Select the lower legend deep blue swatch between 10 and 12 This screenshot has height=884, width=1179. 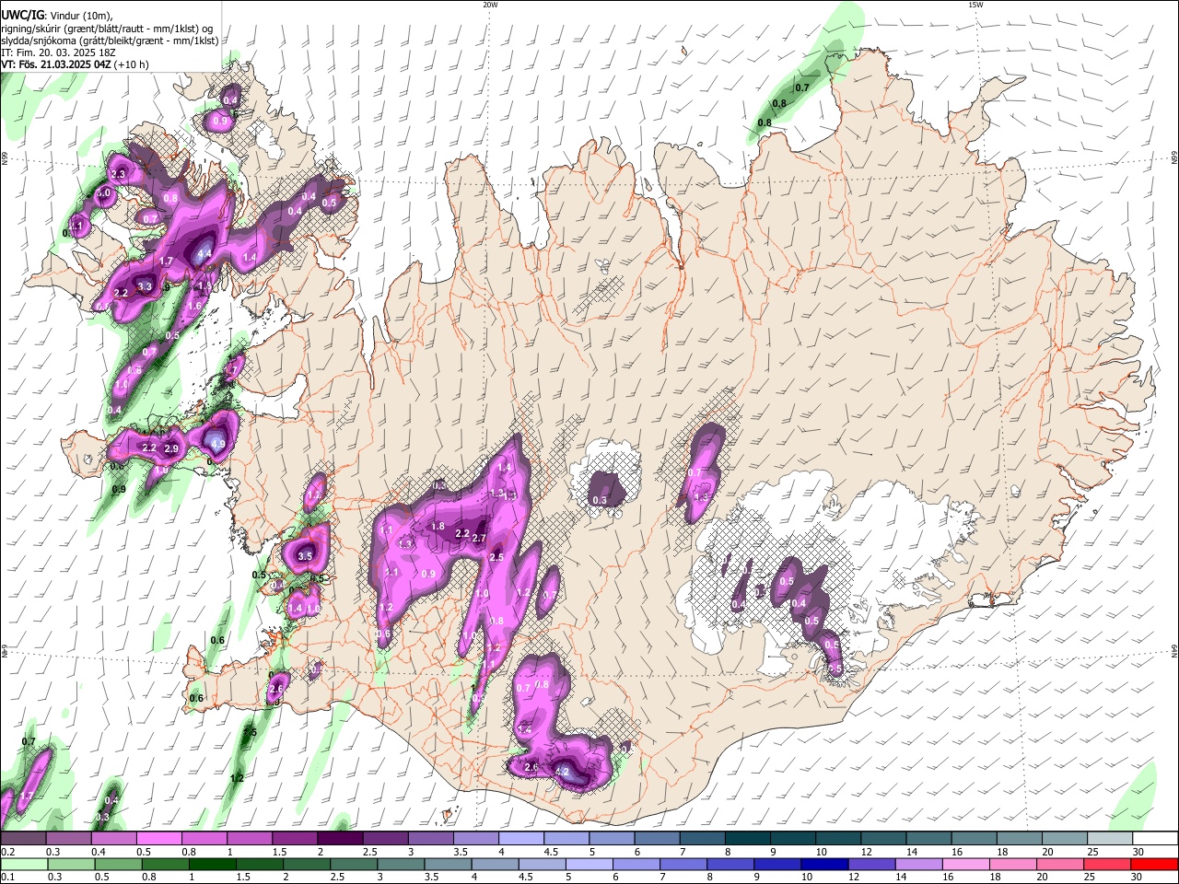823,864
